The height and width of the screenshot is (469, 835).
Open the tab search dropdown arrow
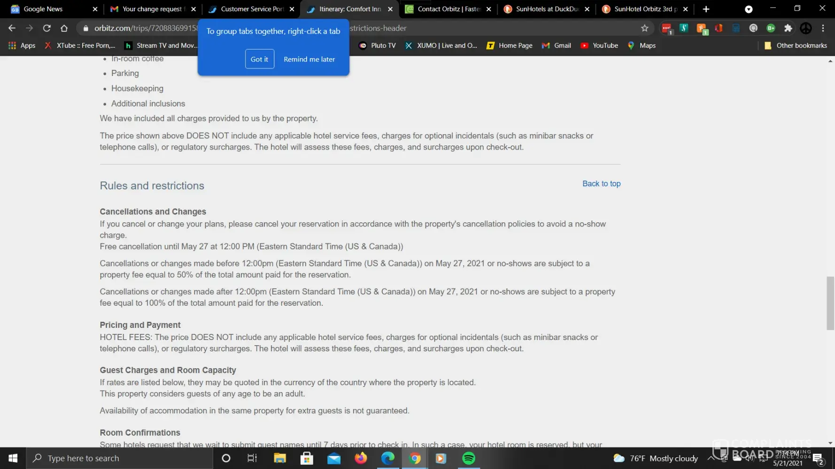click(749, 9)
